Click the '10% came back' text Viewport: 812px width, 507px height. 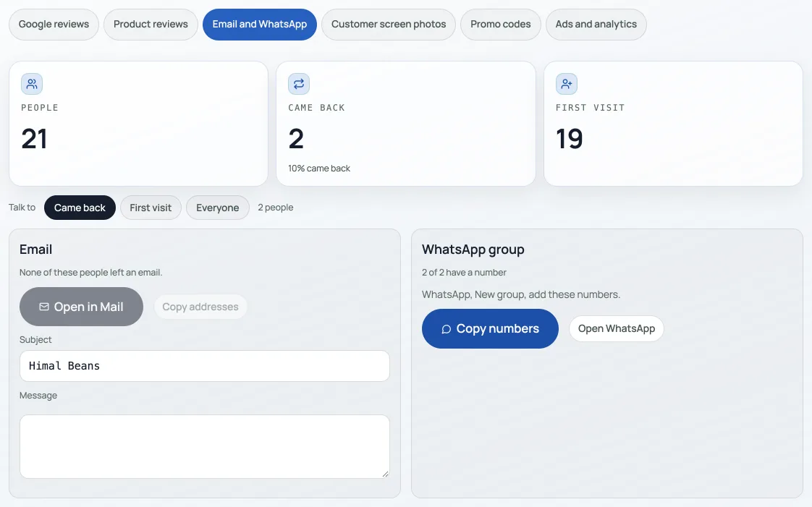point(319,168)
